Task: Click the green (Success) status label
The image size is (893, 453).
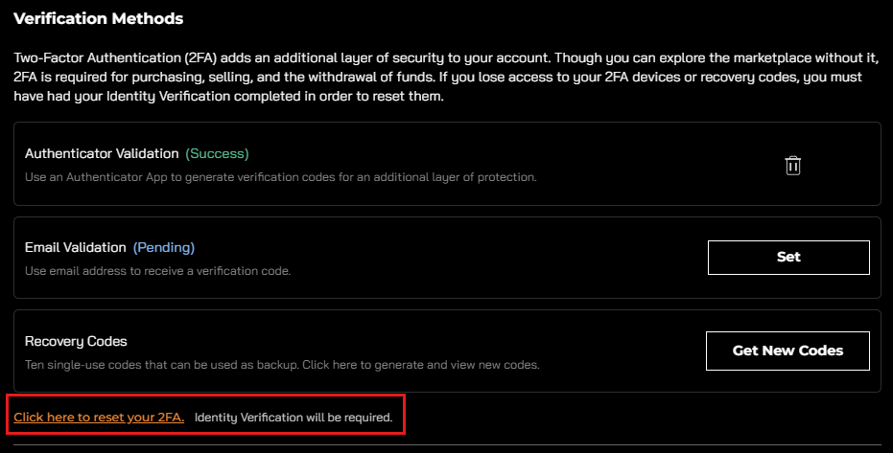Action: (217, 153)
